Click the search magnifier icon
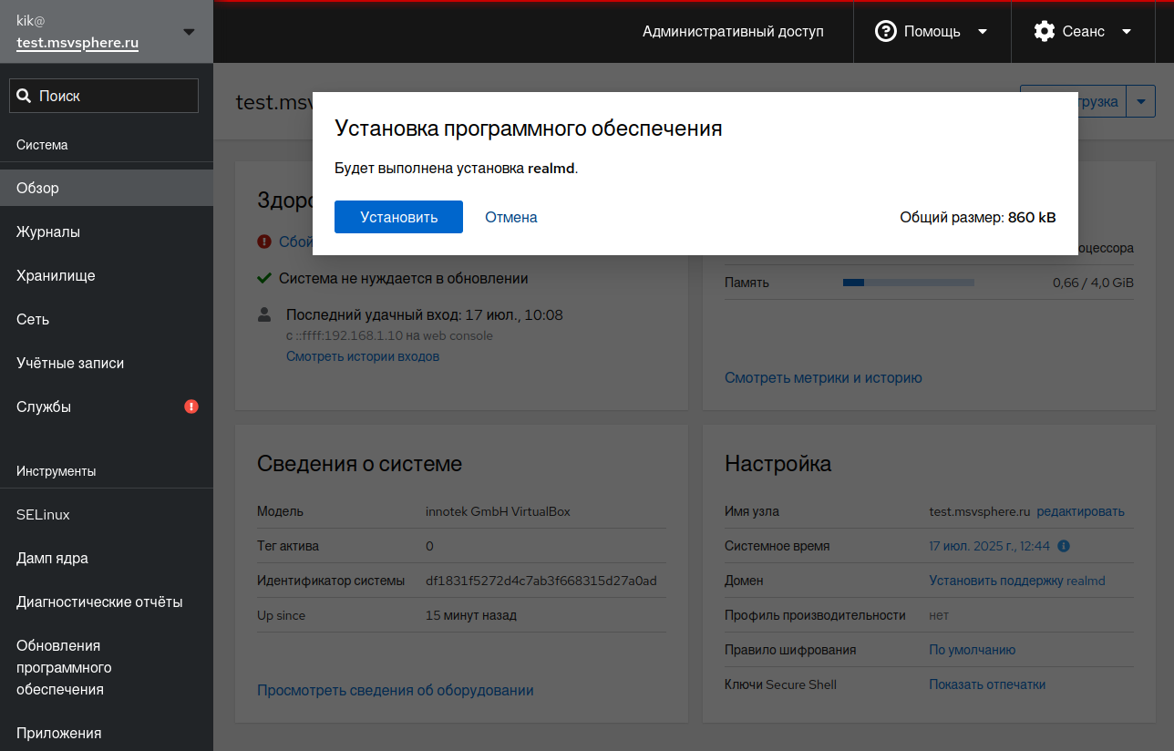 pyautogui.click(x=24, y=96)
